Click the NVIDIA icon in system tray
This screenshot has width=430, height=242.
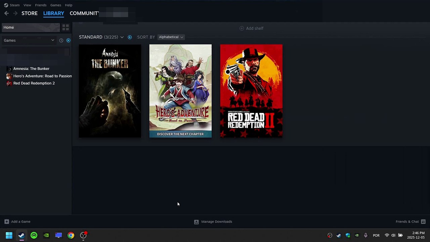click(x=357, y=235)
